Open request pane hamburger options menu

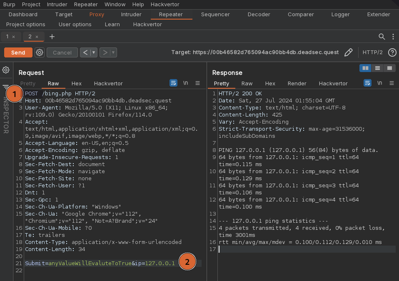click(x=197, y=83)
